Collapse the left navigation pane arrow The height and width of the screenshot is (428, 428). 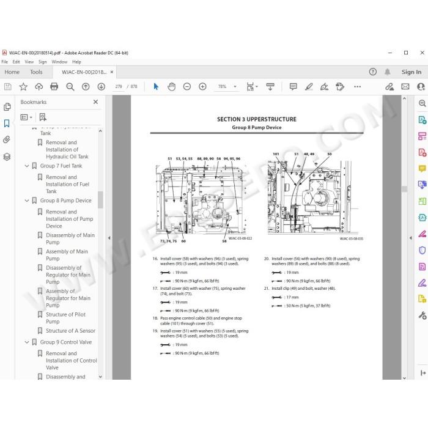pos(109,238)
